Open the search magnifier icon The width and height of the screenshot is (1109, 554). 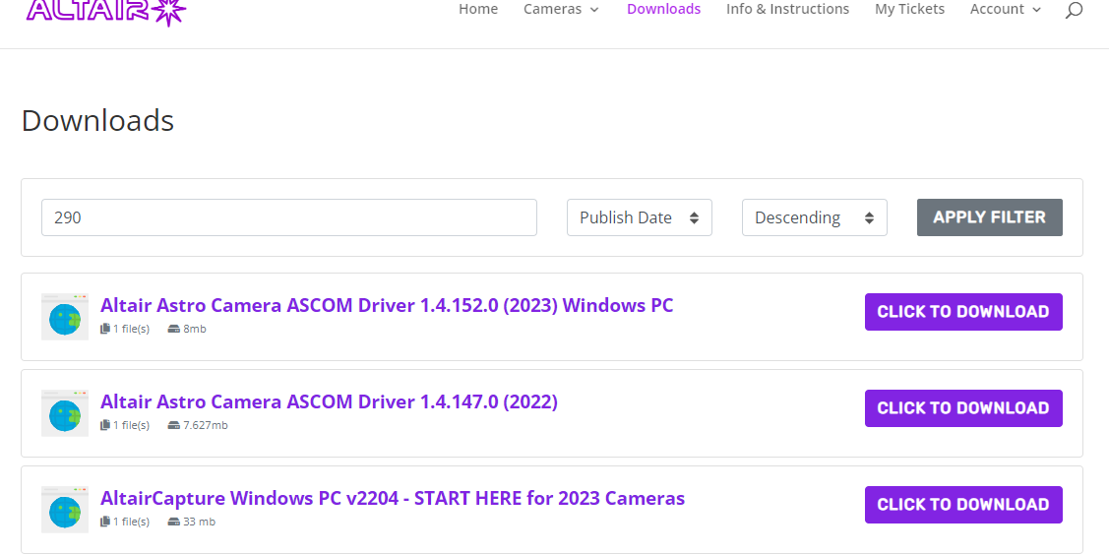click(x=1074, y=11)
